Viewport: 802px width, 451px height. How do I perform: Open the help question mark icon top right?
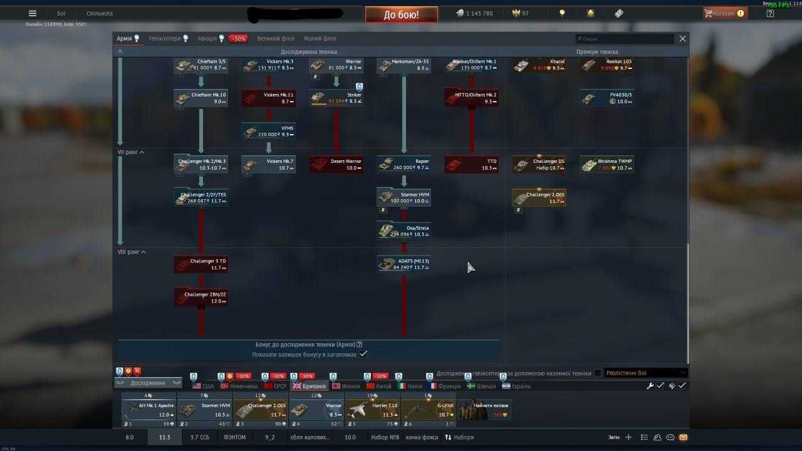coord(770,13)
